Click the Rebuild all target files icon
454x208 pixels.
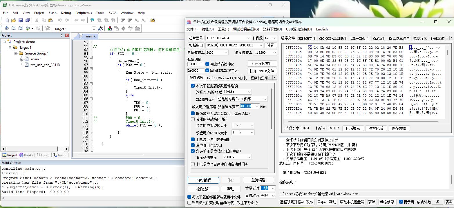point(21,28)
